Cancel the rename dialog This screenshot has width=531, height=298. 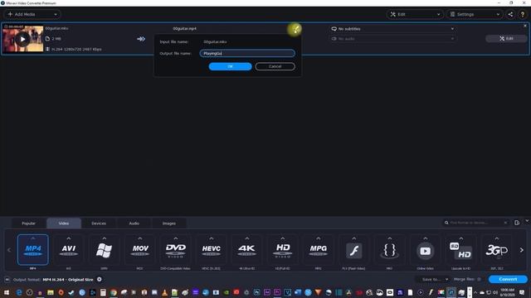(275, 66)
